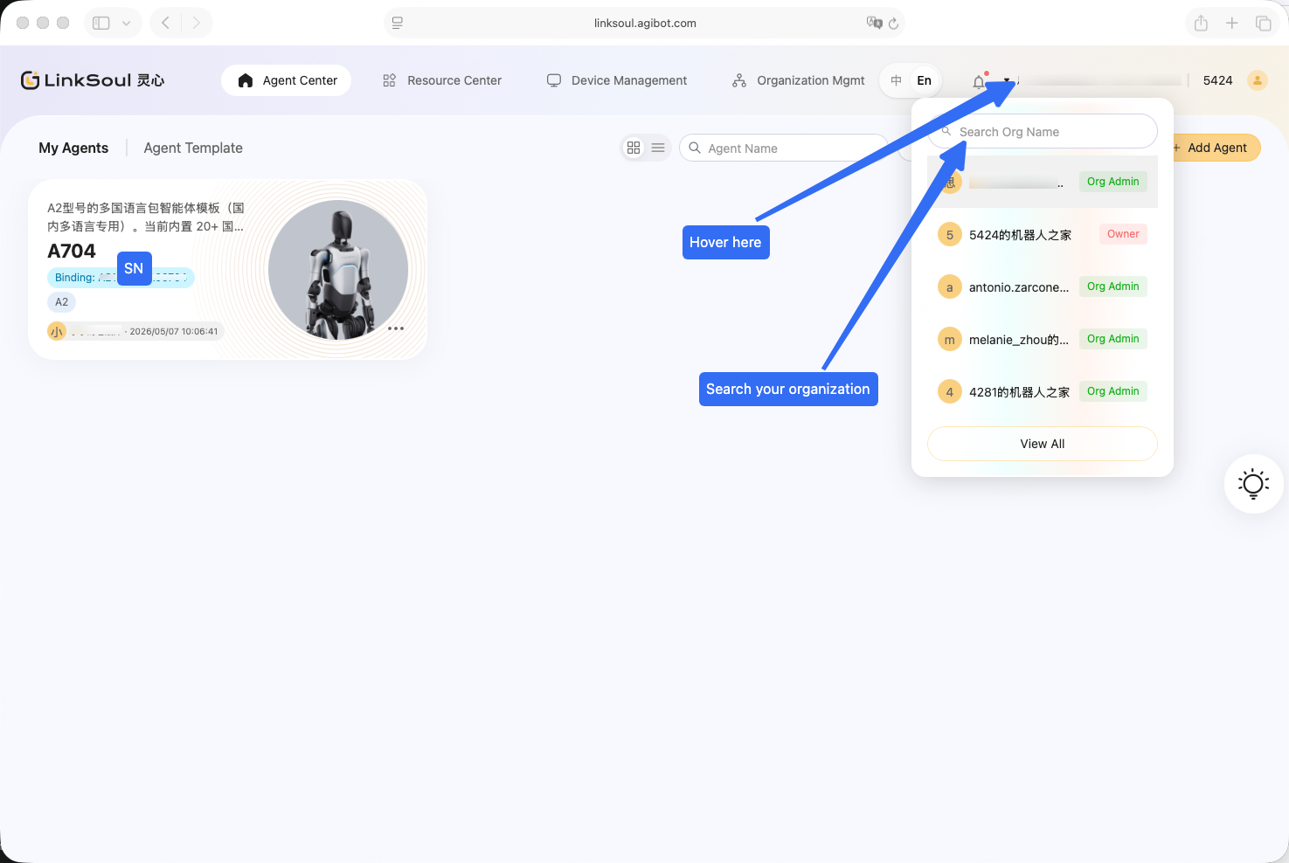Click the agent creator avatar 小
Screen dimensions: 1289x863
point(57,332)
